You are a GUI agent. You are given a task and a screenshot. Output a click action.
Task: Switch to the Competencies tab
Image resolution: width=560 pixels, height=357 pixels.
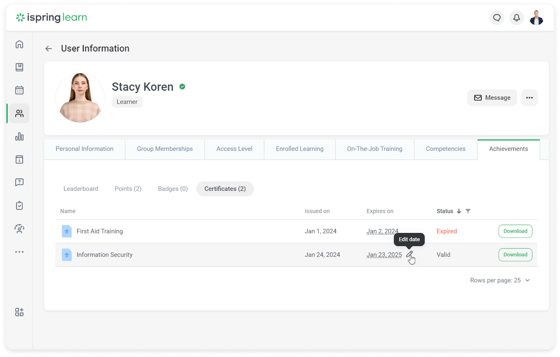pos(446,149)
